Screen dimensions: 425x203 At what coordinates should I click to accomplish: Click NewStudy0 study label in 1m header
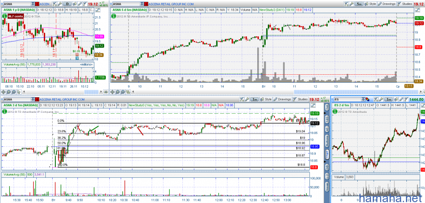pos(157,105)
